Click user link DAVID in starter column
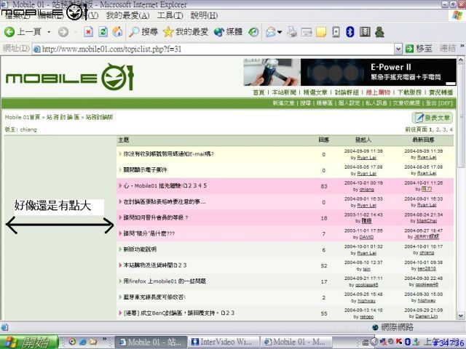Screen dimensions: 466x349 pyautogui.click(x=366, y=237)
